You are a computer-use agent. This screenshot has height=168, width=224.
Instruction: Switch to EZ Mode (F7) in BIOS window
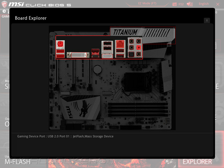[147, 3]
